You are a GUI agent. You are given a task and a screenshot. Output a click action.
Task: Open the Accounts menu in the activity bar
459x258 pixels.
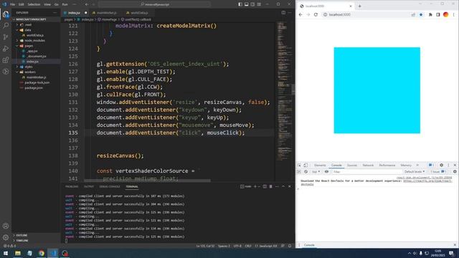pos(6,226)
